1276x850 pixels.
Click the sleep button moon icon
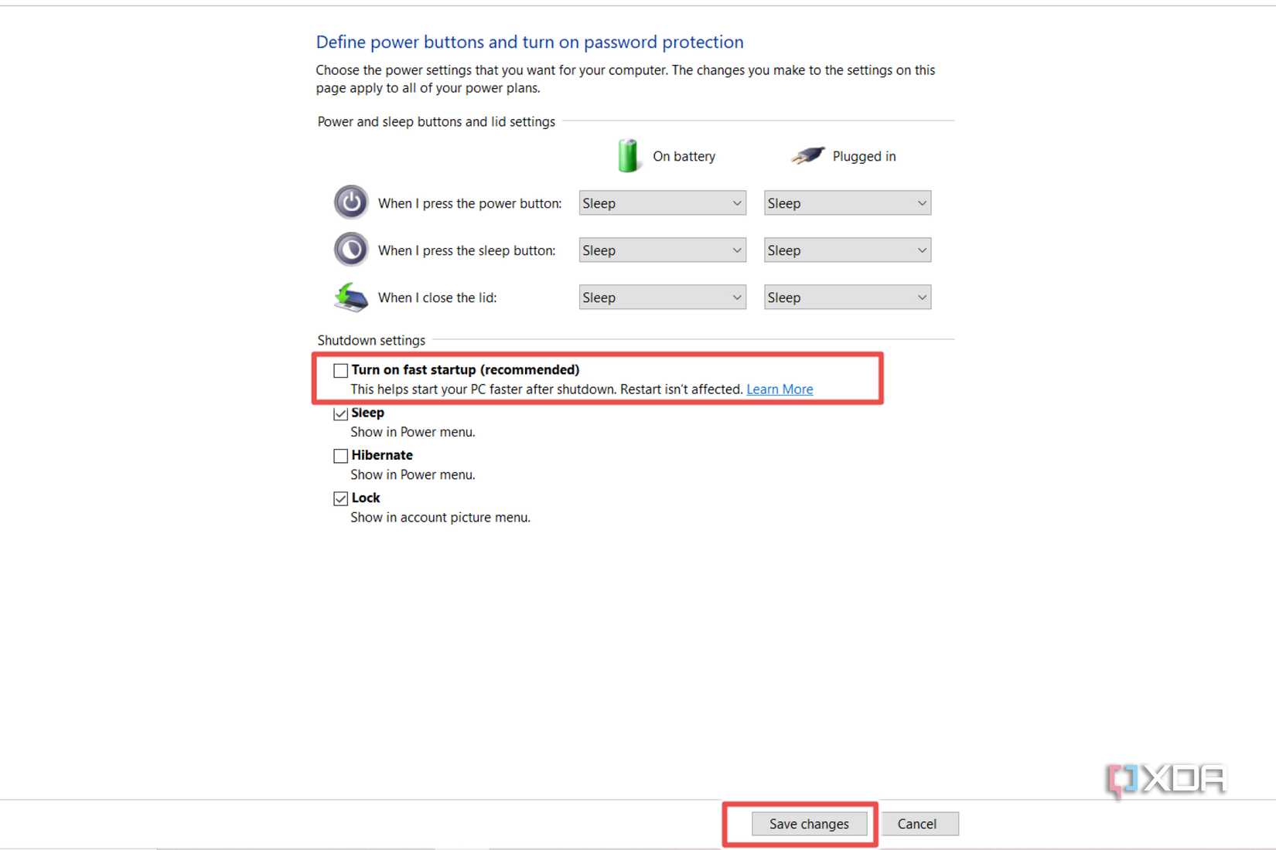coord(351,250)
